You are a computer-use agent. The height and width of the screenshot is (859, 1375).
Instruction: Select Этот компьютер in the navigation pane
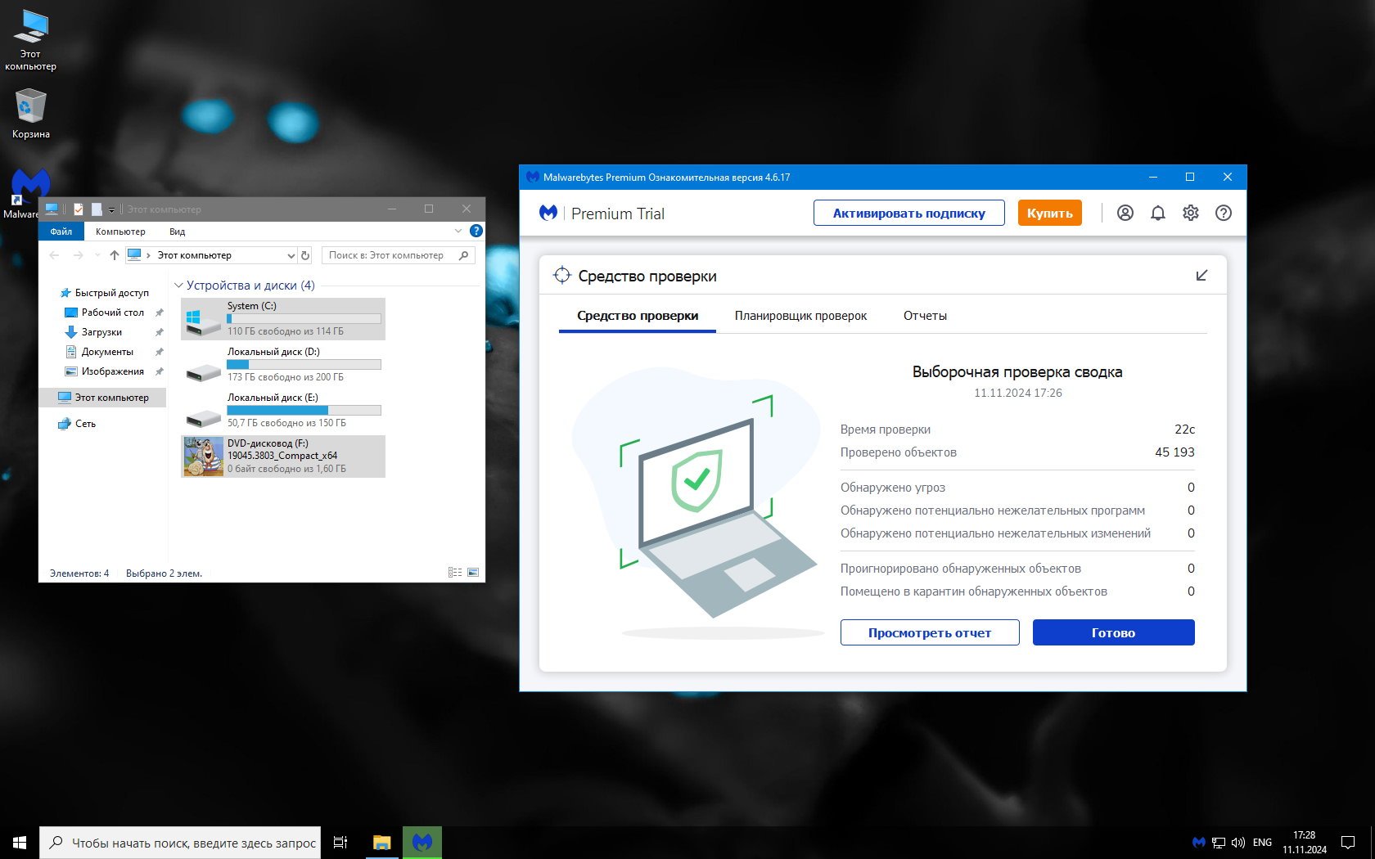pyautogui.click(x=103, y=398)
